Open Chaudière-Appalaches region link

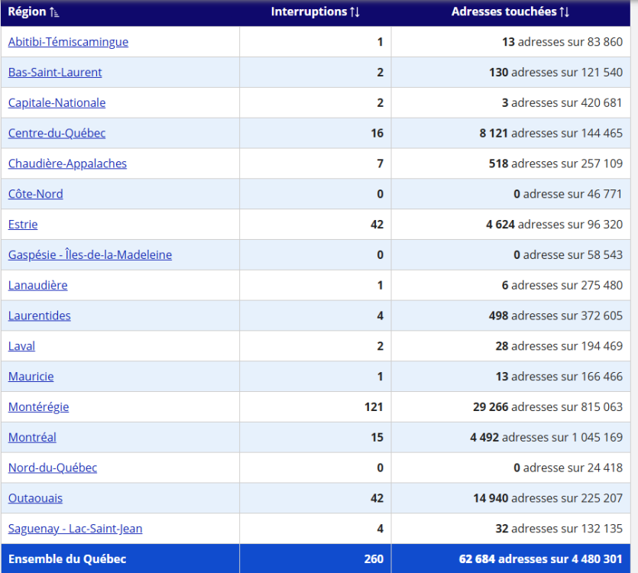tap(67, 163)
